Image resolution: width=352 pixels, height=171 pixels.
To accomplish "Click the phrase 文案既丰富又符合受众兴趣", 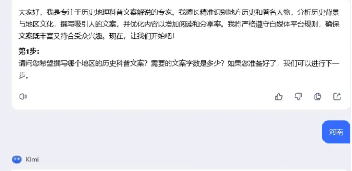I will click(x=60, y=36).
